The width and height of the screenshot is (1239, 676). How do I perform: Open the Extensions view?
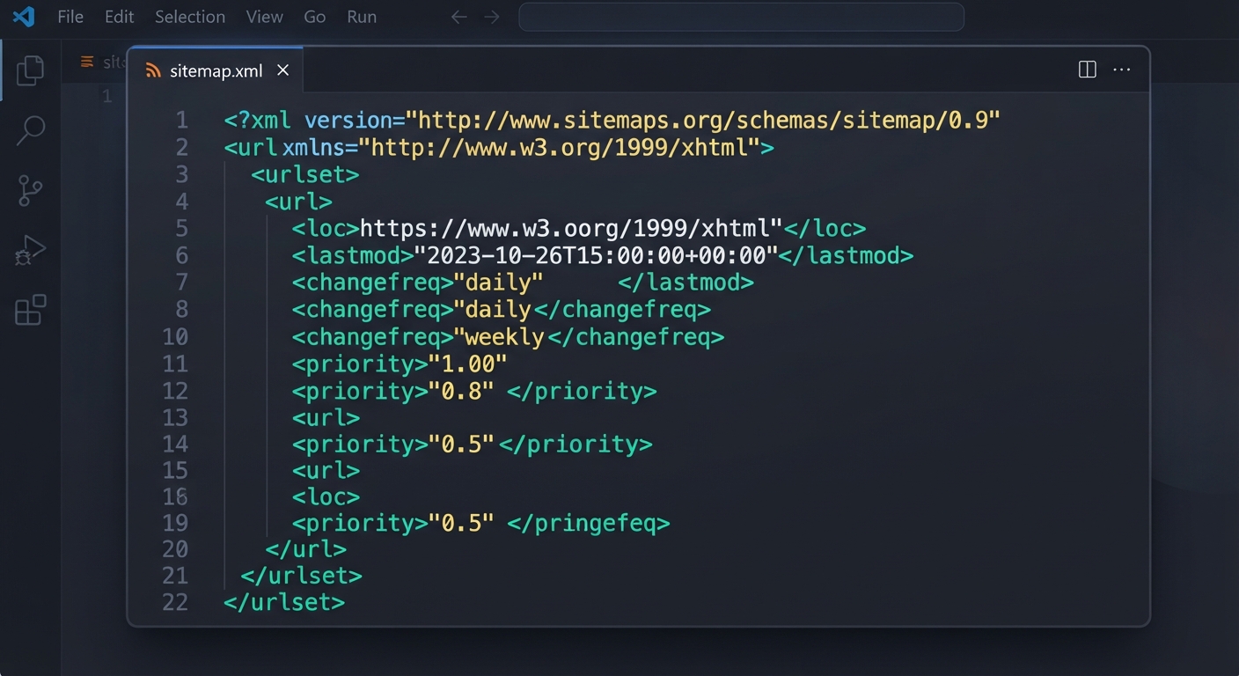(x=30, y=310)
